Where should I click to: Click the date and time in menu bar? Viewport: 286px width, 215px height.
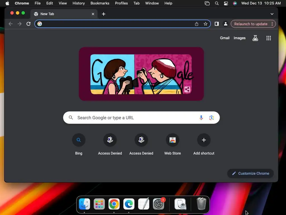click(x=261, y=3)
